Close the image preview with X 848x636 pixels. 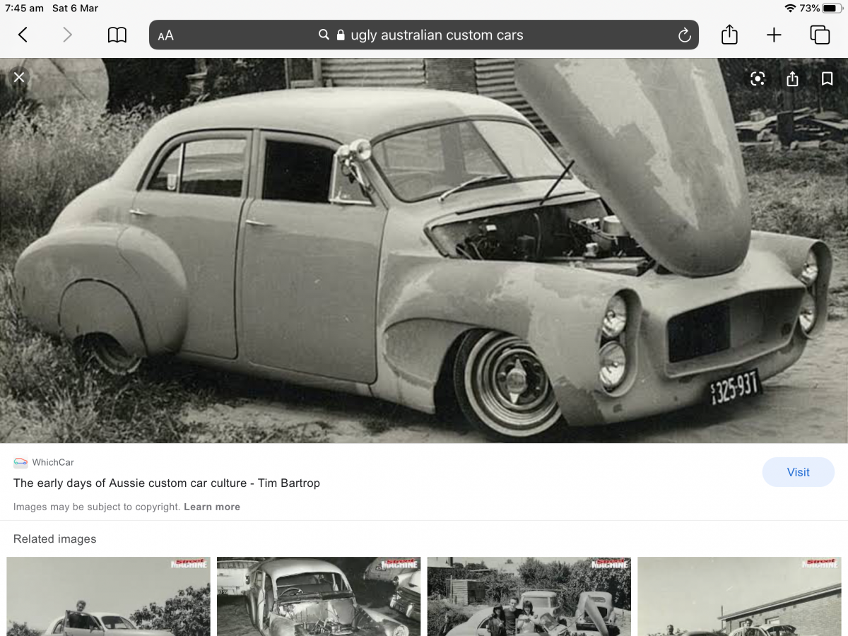(x=19, y=78)
